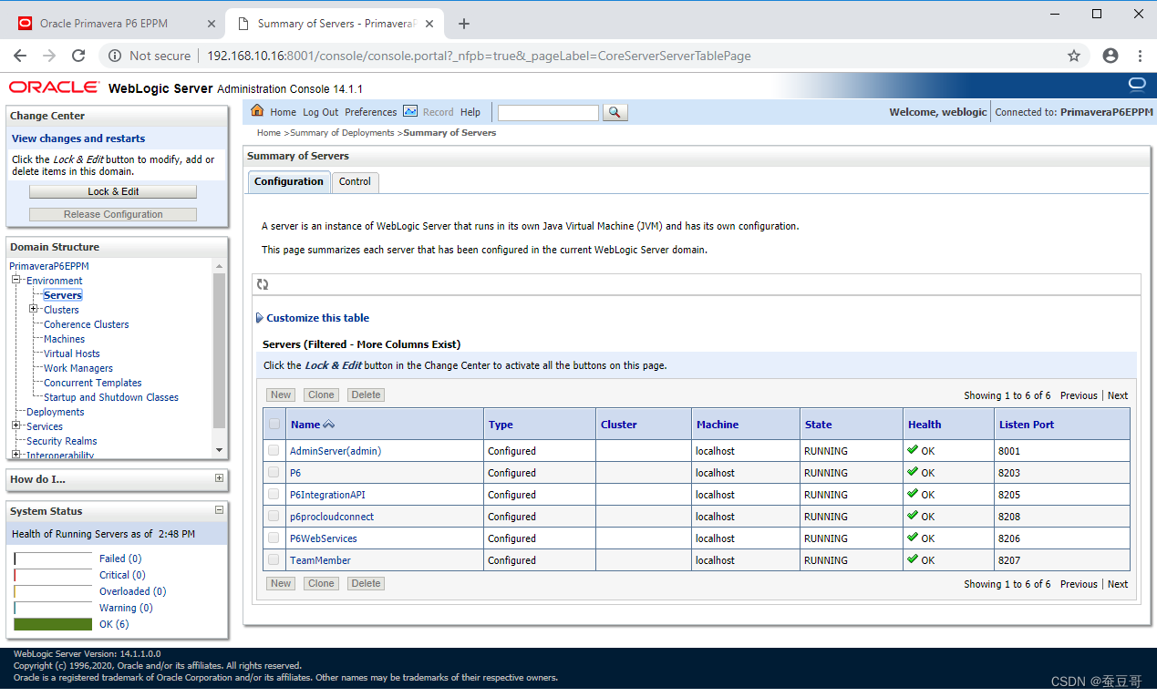
Task: Click the Failed (0) status link
Action: click(120, 559)
